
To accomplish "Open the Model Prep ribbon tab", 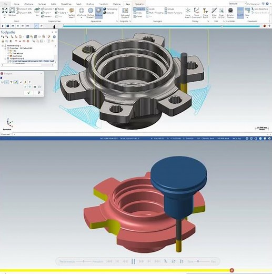I will 66,4.
